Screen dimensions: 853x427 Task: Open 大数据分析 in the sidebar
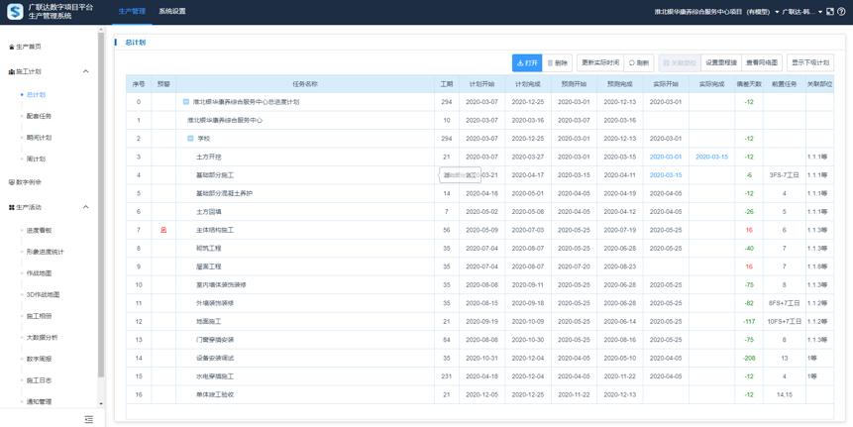(x=42, y=337)
